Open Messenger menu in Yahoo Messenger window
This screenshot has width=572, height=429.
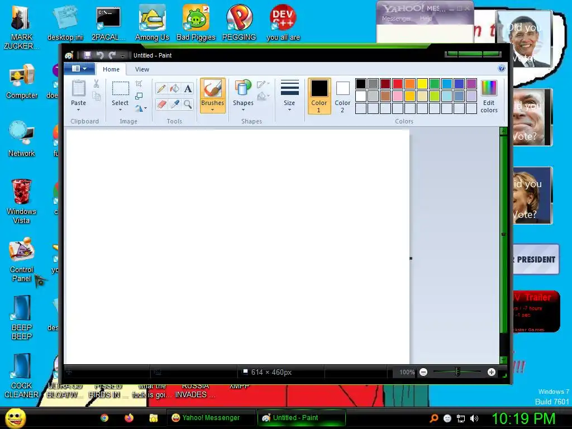tap(396, 18)
